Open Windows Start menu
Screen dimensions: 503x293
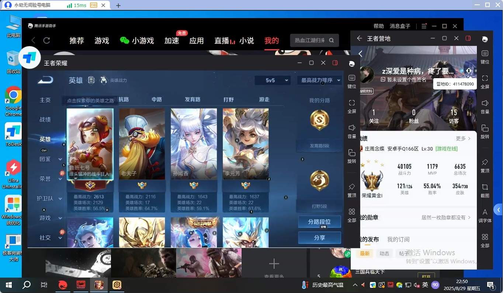tap(9, 285)
